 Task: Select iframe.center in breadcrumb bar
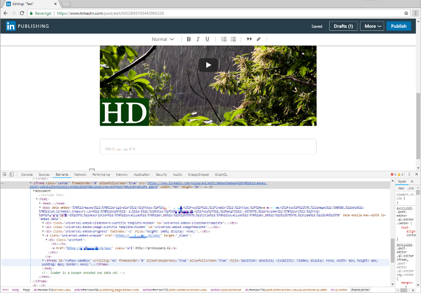[360, 290]
